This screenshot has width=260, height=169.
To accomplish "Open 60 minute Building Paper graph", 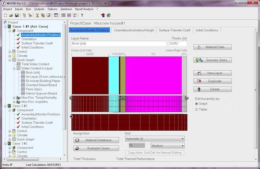I will pyautogui.click(x=43, y=81).
